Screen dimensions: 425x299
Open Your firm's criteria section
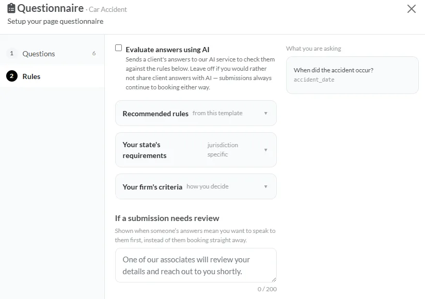(196, 186)
